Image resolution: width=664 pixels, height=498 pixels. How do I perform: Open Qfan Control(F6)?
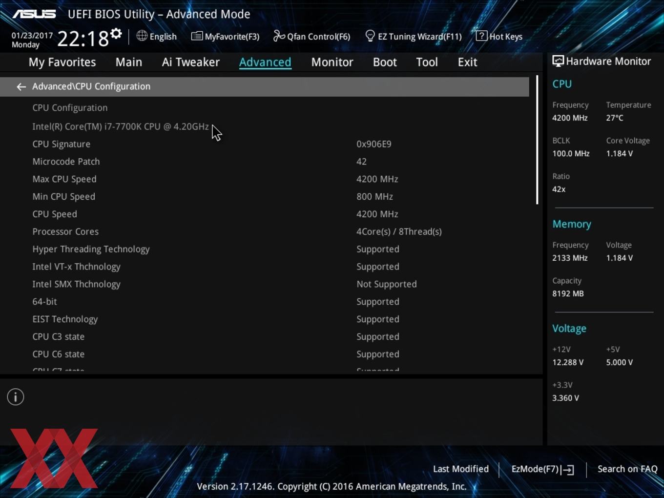(x=318, y=37)
